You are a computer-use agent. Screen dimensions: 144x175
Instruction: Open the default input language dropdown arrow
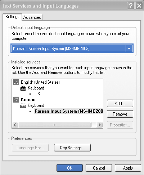[129, 49]
